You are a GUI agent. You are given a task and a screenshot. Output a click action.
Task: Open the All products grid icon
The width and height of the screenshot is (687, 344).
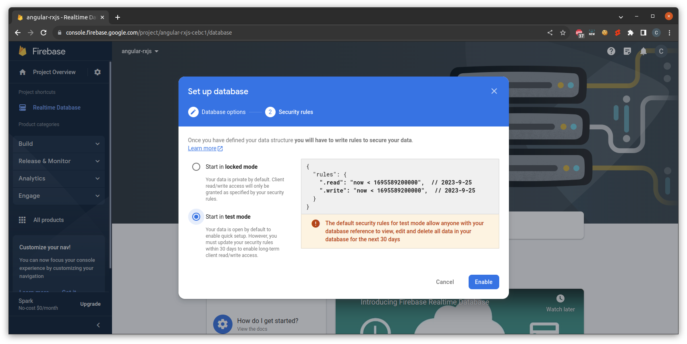(x=22, y=220)
